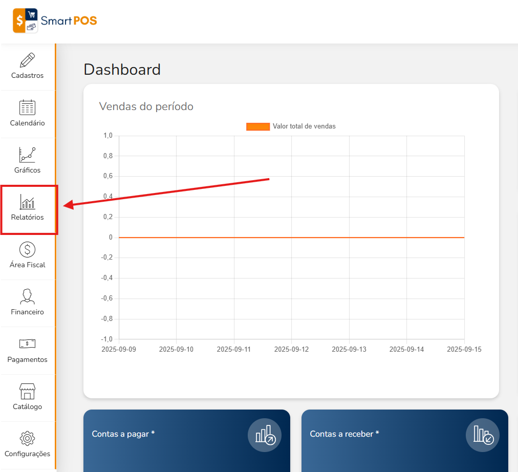This screenshot has width=518, height=472.
Task: Open the Relatórios bar-chart icon
Action: point(28,202)
